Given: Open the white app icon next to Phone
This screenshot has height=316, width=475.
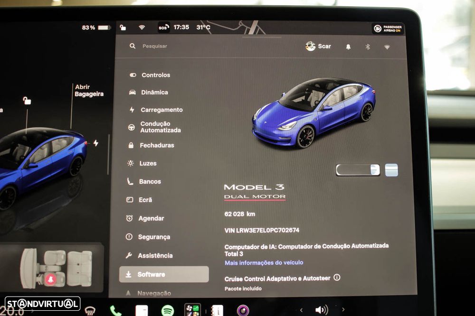Looking at the screenshot, I should click(142, 311).
